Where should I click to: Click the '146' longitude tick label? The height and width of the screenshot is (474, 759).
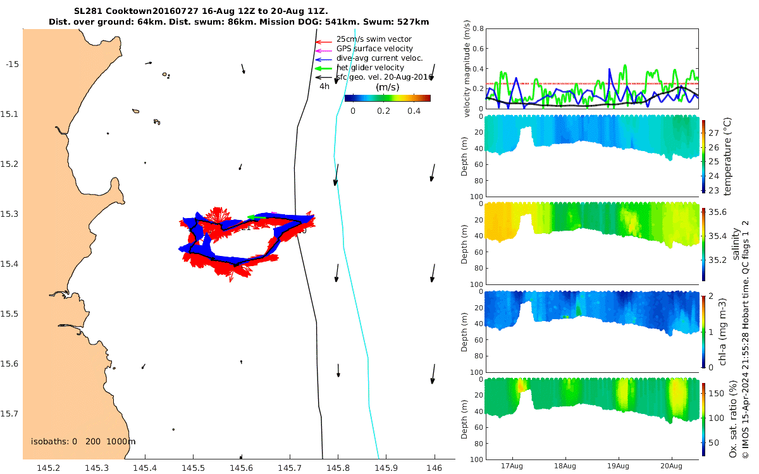(434, 468)
